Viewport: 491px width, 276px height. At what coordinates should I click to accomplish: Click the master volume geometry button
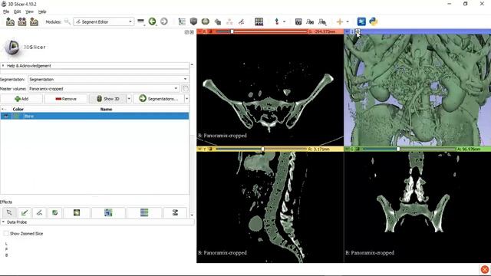(x=186, y=89)
